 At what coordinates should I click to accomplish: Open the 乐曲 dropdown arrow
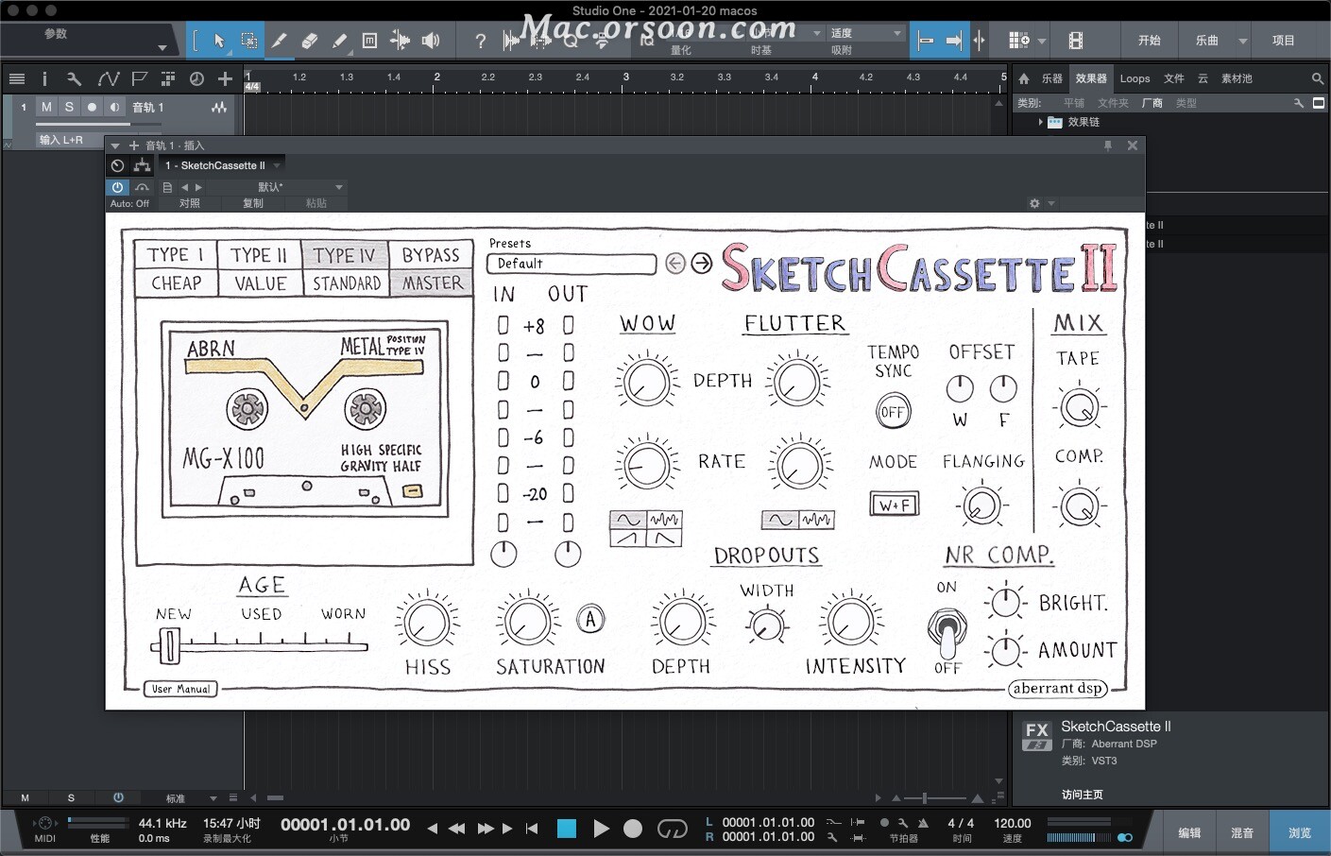[x=1243, y=41]
